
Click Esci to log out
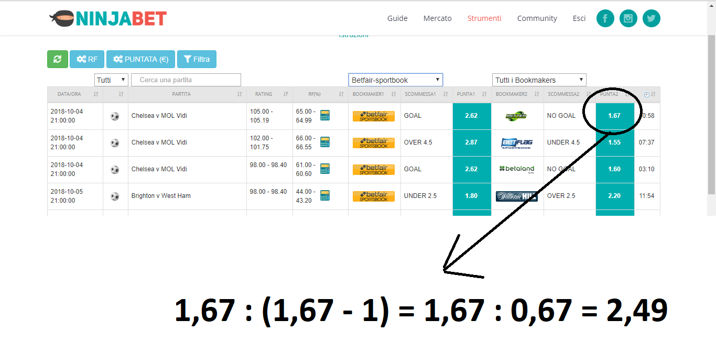[579, 18]
